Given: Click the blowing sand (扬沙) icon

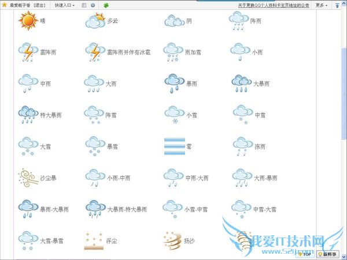Looking at the screenshot, I should coord(172,240).
